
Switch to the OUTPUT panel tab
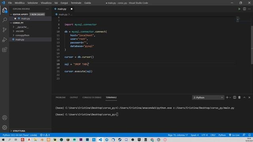74,97
